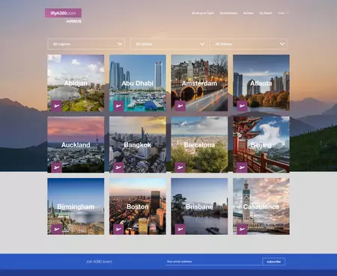Expand the All airlines dropdown
Viewport: 337px width, 276px height.
click(x=168, y=44)
